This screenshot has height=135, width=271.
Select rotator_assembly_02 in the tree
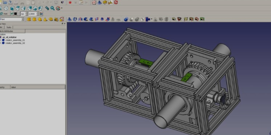(15, 43)
